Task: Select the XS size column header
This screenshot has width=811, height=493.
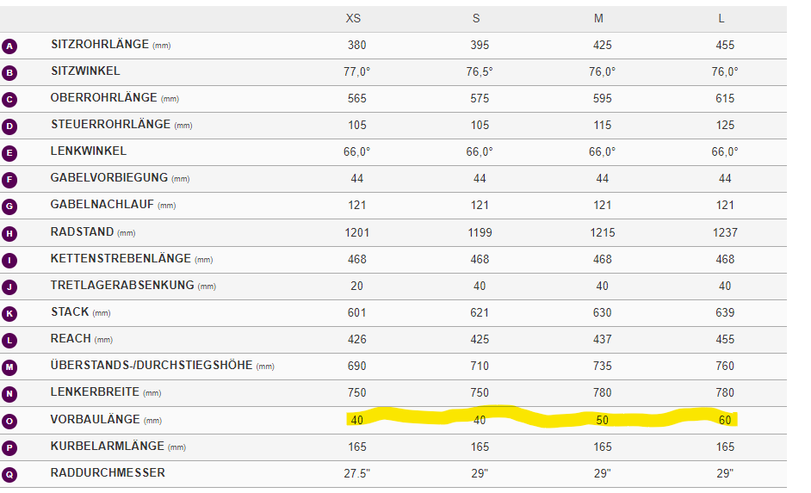Action: tap(354, 18)
